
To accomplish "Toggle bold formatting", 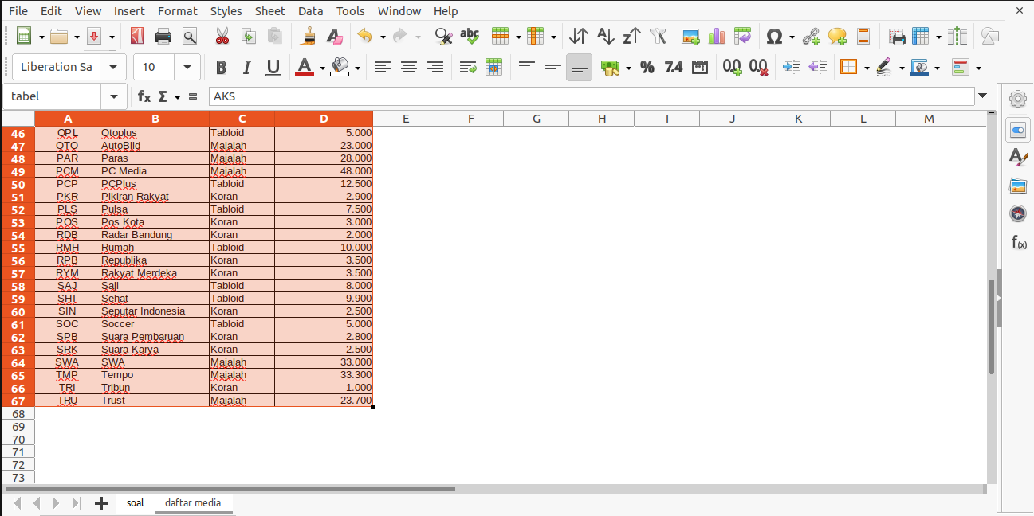I will coord(221,68).
